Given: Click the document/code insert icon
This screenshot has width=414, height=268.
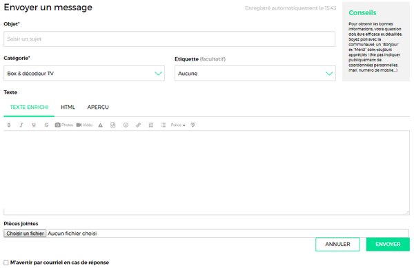Looking at the screenshot, I should [x=112, y=125].
